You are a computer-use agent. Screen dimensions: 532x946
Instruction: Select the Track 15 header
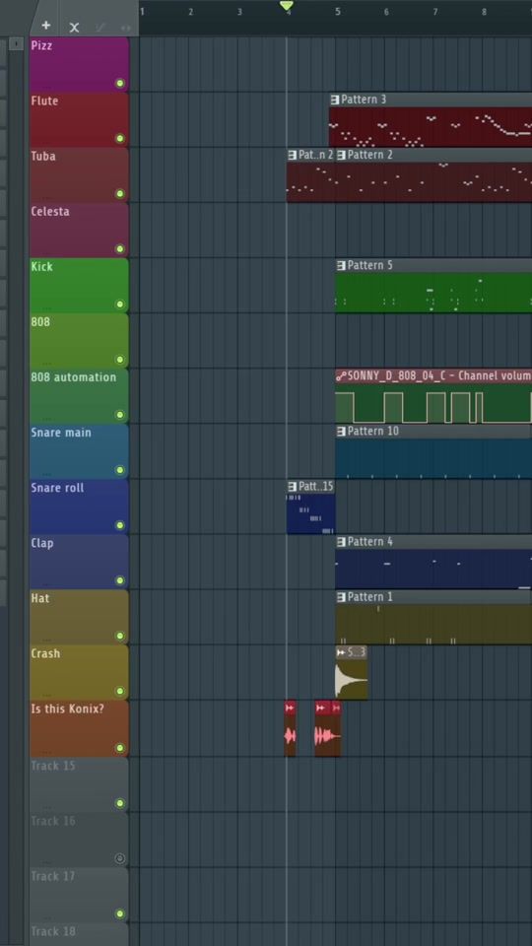point(79,785)
